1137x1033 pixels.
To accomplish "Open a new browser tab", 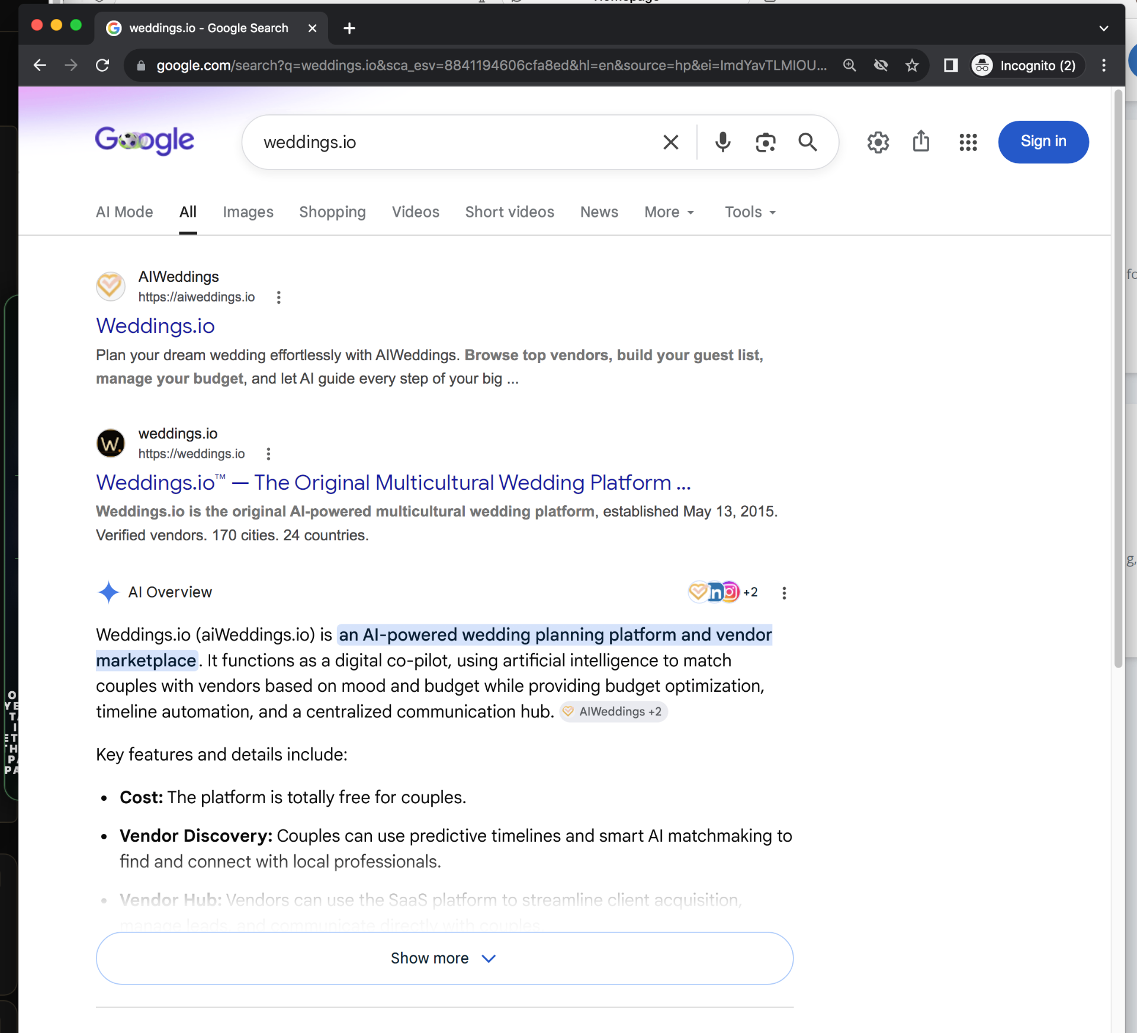I will (x=349, y=28).
